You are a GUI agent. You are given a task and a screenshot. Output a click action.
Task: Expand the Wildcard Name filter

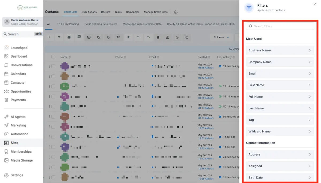(280, 131)
